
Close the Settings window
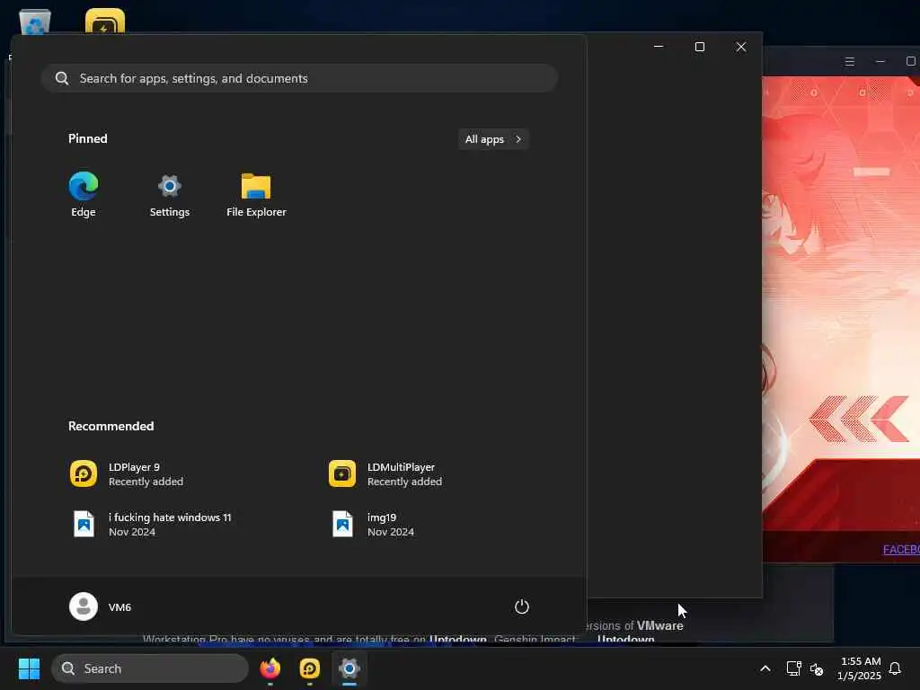point(741,47)
